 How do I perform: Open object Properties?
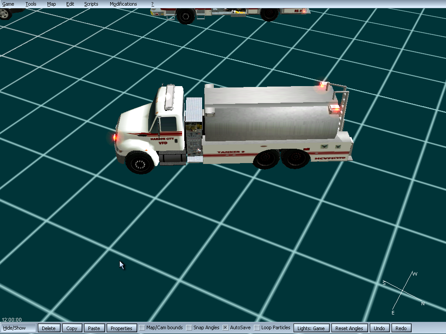(121, 328)
